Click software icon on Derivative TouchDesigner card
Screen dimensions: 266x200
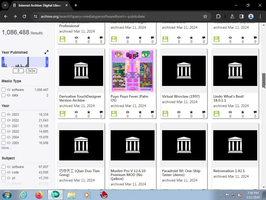click(x=62, y=114)
